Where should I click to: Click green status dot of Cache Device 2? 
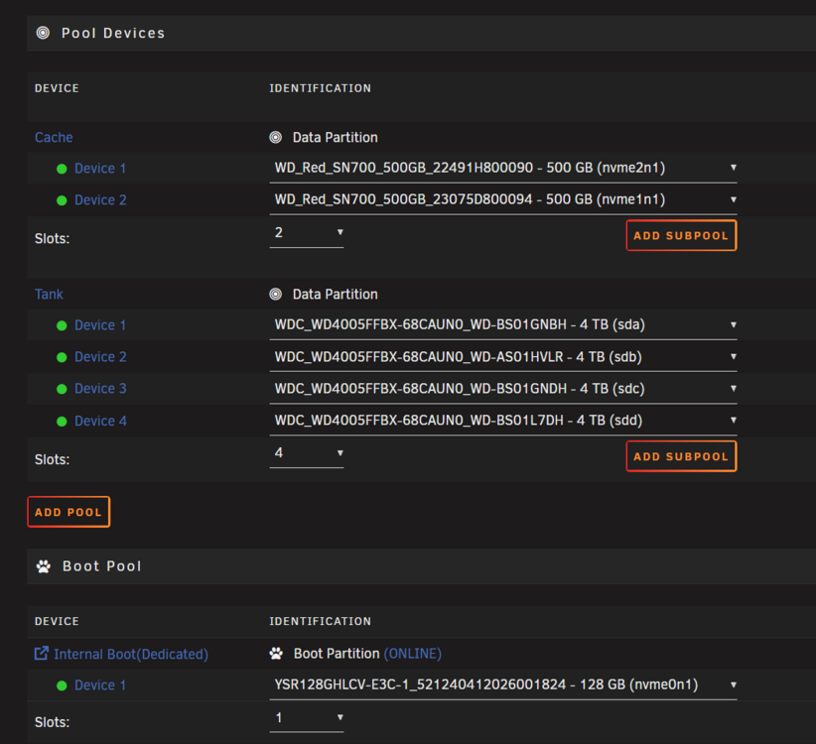pos(62,200)
